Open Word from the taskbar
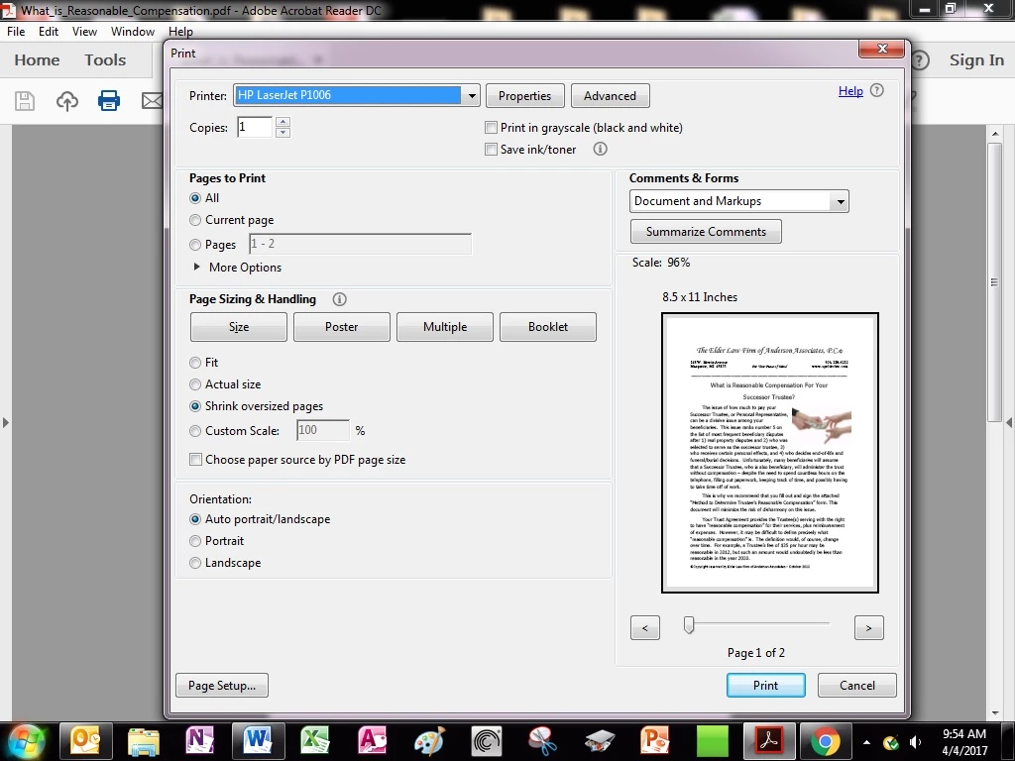This screenshot has height=761, width=1015. coord(258,740)
